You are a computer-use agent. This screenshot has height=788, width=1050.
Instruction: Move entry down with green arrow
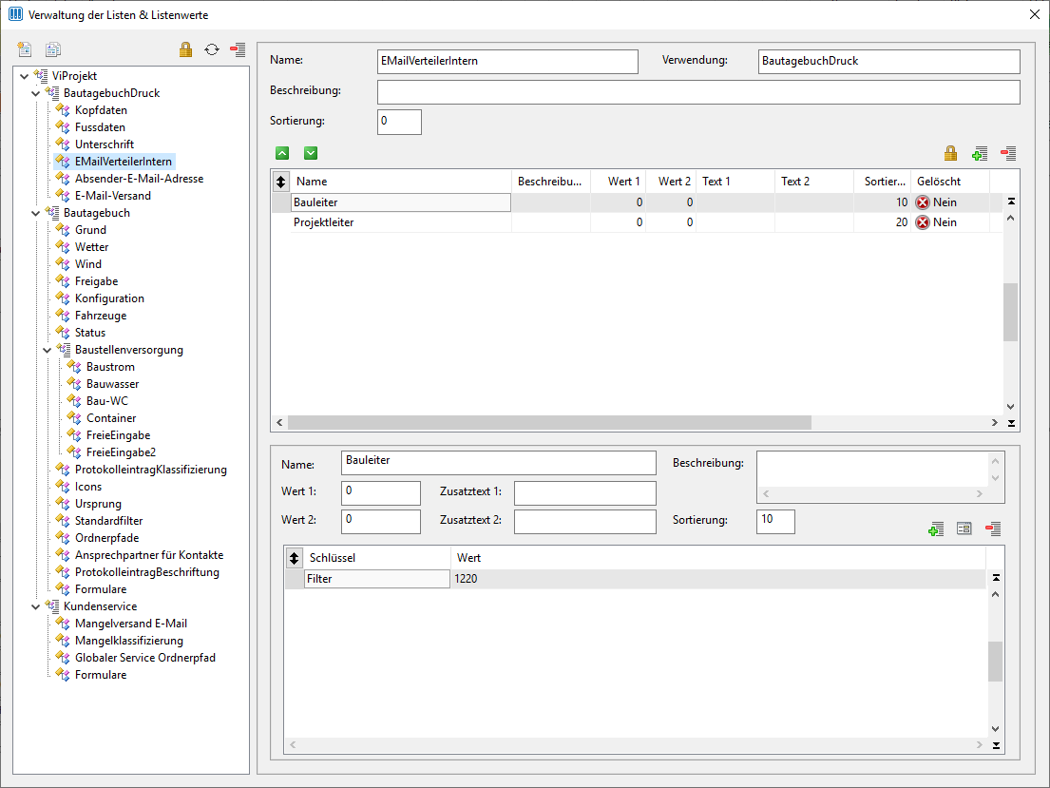pos(311,153)
